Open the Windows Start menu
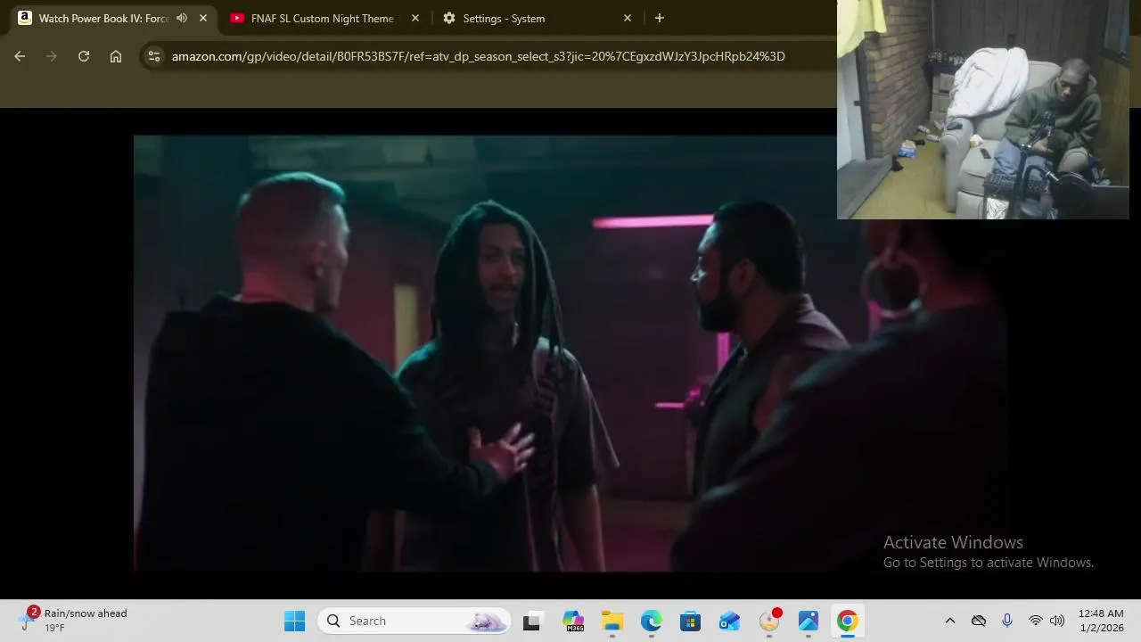Viewport: 1141px width, 642px height. (x=295, y=621)
